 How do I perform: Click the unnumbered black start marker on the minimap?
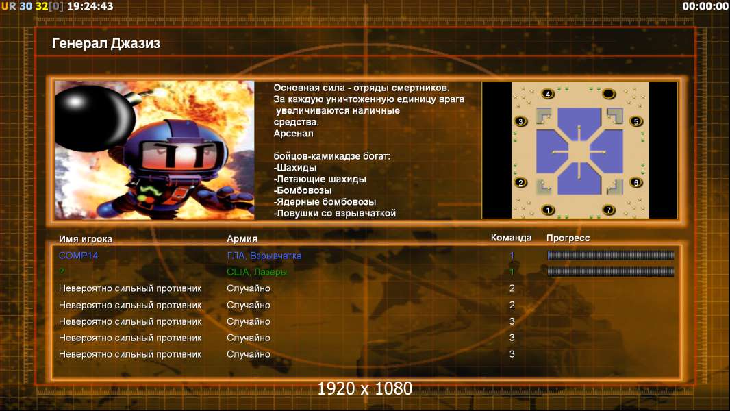(608, 94)
